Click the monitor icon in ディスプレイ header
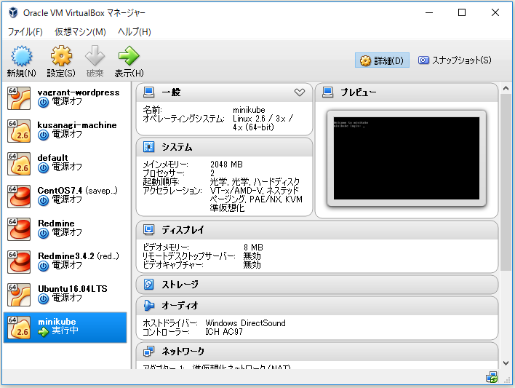Viewport: 515px width, 388px height. click(149, 229)
